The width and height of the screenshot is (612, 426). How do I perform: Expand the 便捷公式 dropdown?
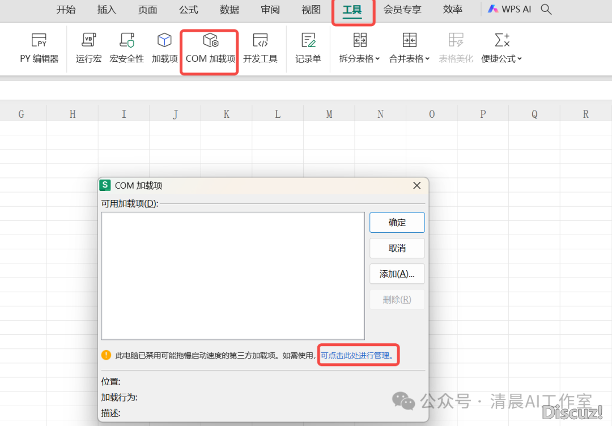(x=501, y=58)
